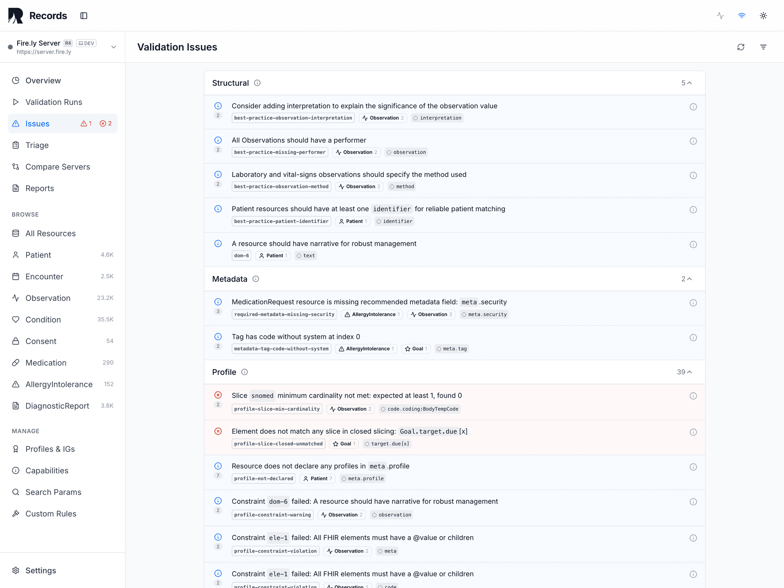Navigate to Custom Rules

coord(51,513)
